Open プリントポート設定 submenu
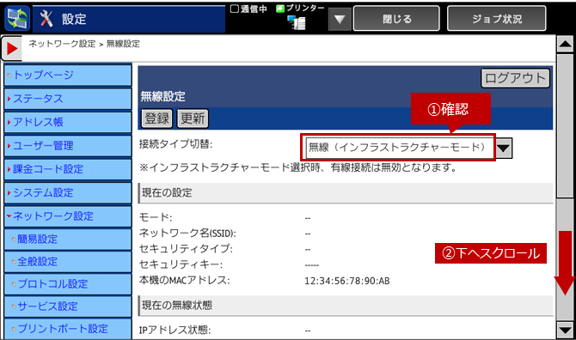The width and height of the screenshot is (576, 340). pyautogui.click(x=68, y=329)
